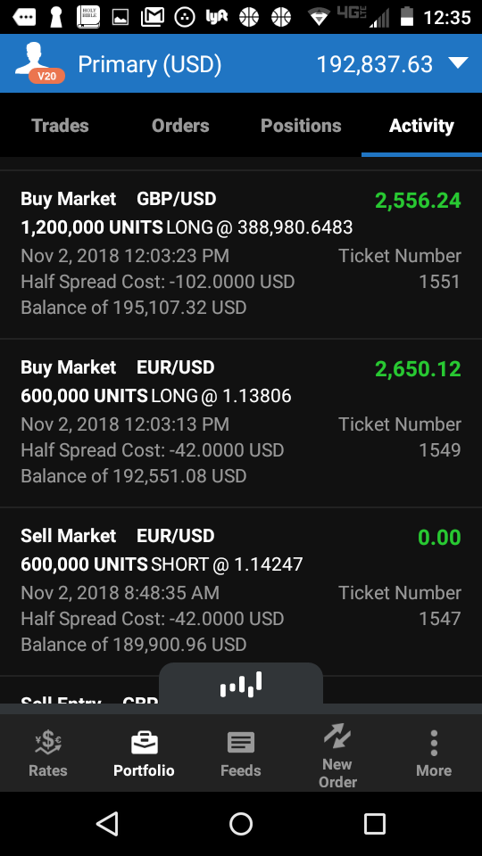This screenshot has height=856, width=482.
Task: Open the Feeds news icon
Action: coord(240,743)
